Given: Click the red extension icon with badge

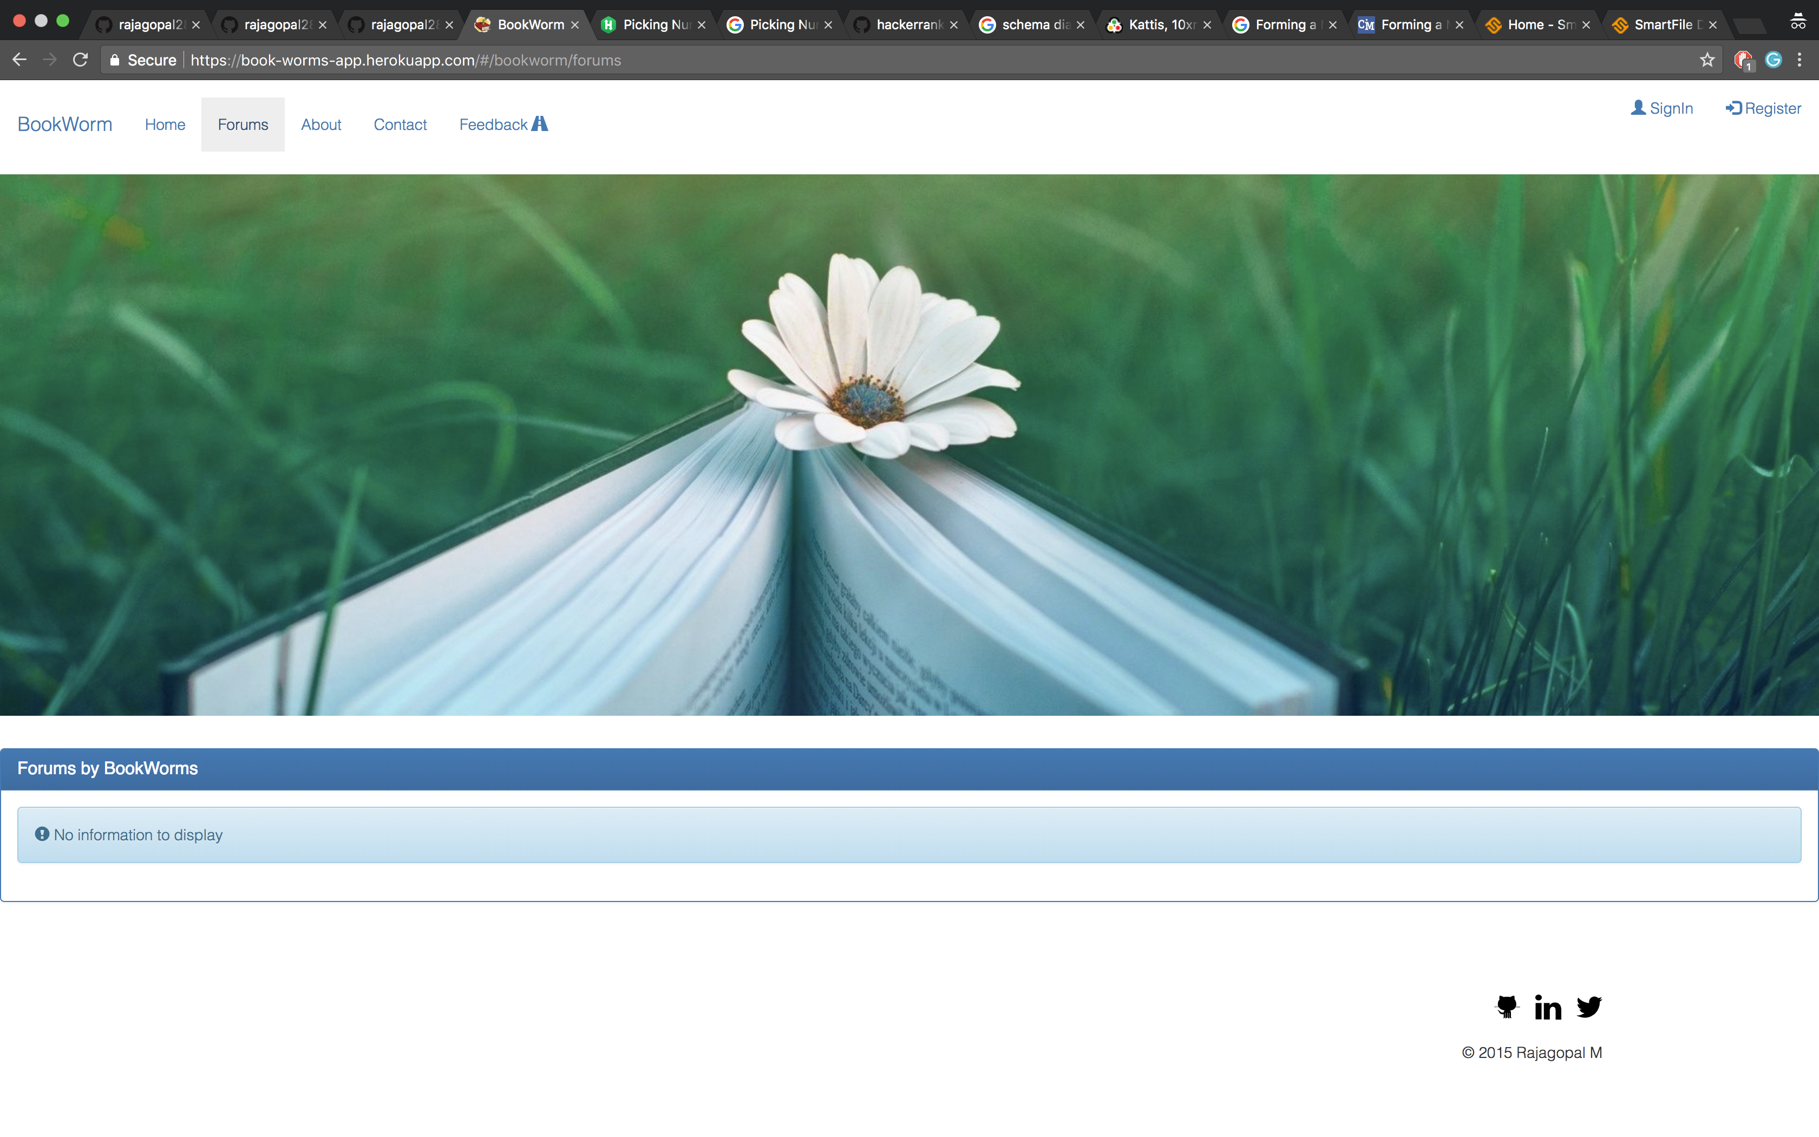Looking at the screenshot, I should tap(1742, 60).
